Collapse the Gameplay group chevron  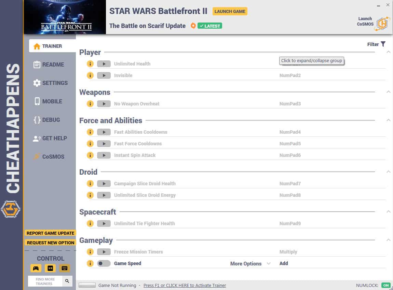click(x=388, y=240)
